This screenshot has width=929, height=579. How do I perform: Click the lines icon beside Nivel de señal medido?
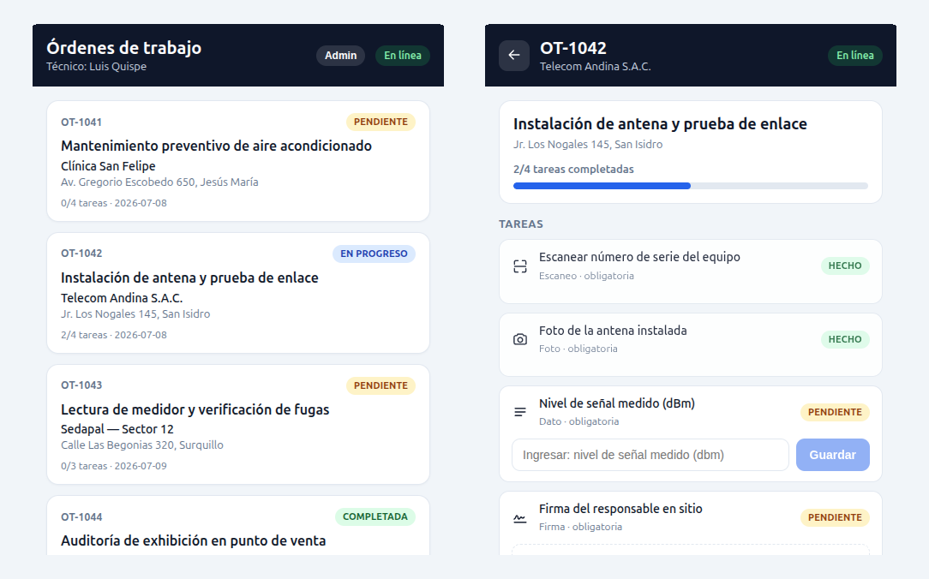[x=519, y=412]
